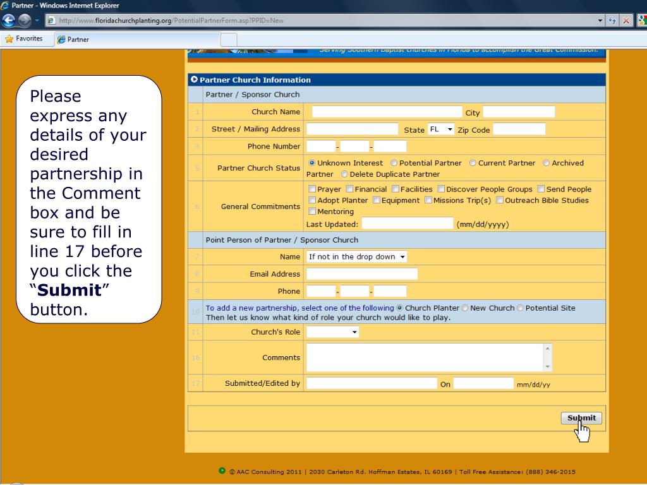The height and width of the screenshot is (485, 647).
Task: Click the point person Phone middle box
Action: pos(354,291)
